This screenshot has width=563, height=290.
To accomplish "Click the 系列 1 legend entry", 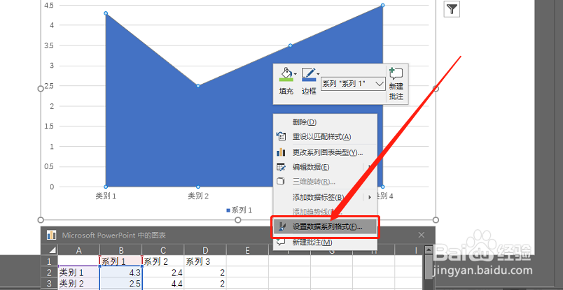I will point(239,210).
